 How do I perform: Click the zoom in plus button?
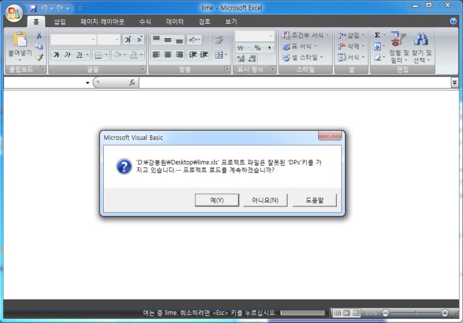444,313
